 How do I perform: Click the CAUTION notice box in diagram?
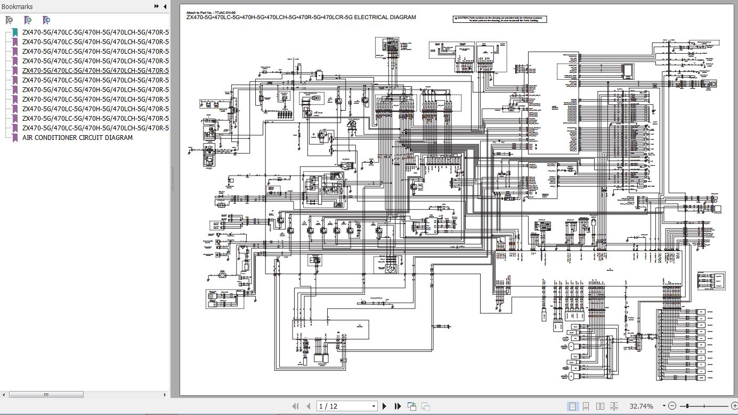click(500, 19)
